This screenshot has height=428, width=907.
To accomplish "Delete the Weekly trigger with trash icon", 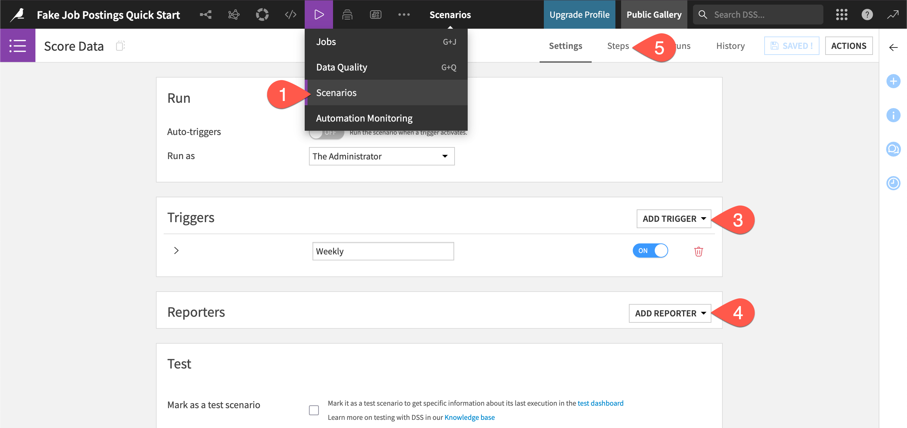I will click(698, 252).
